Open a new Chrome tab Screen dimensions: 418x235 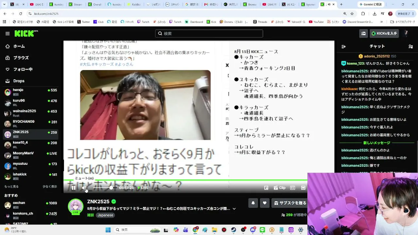pos(341,5)
